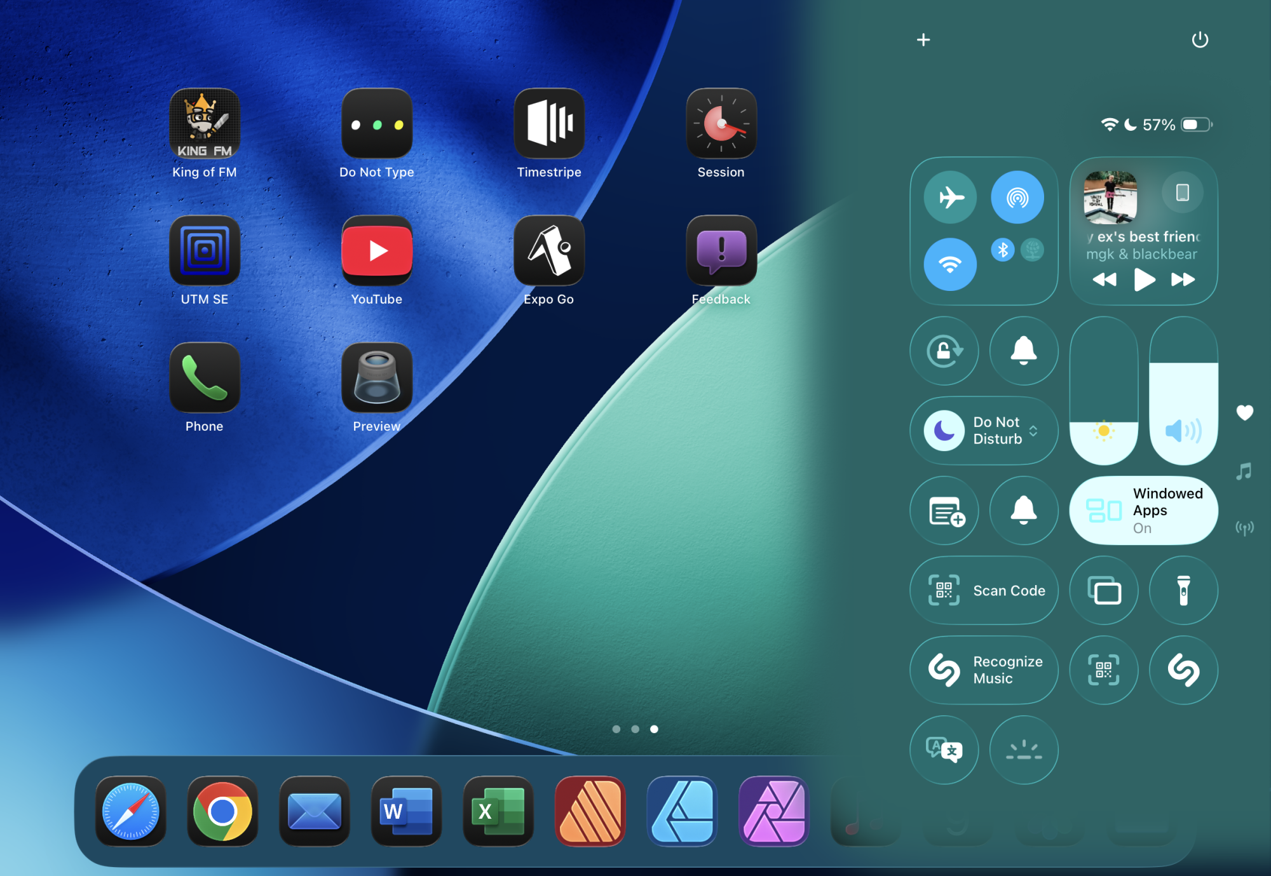Toggle Airplane Mode
Screen dimensions: 1271x876
[951, 197]
